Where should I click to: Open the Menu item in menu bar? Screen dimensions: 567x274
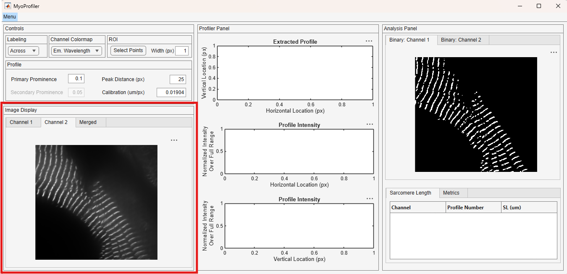10,17
